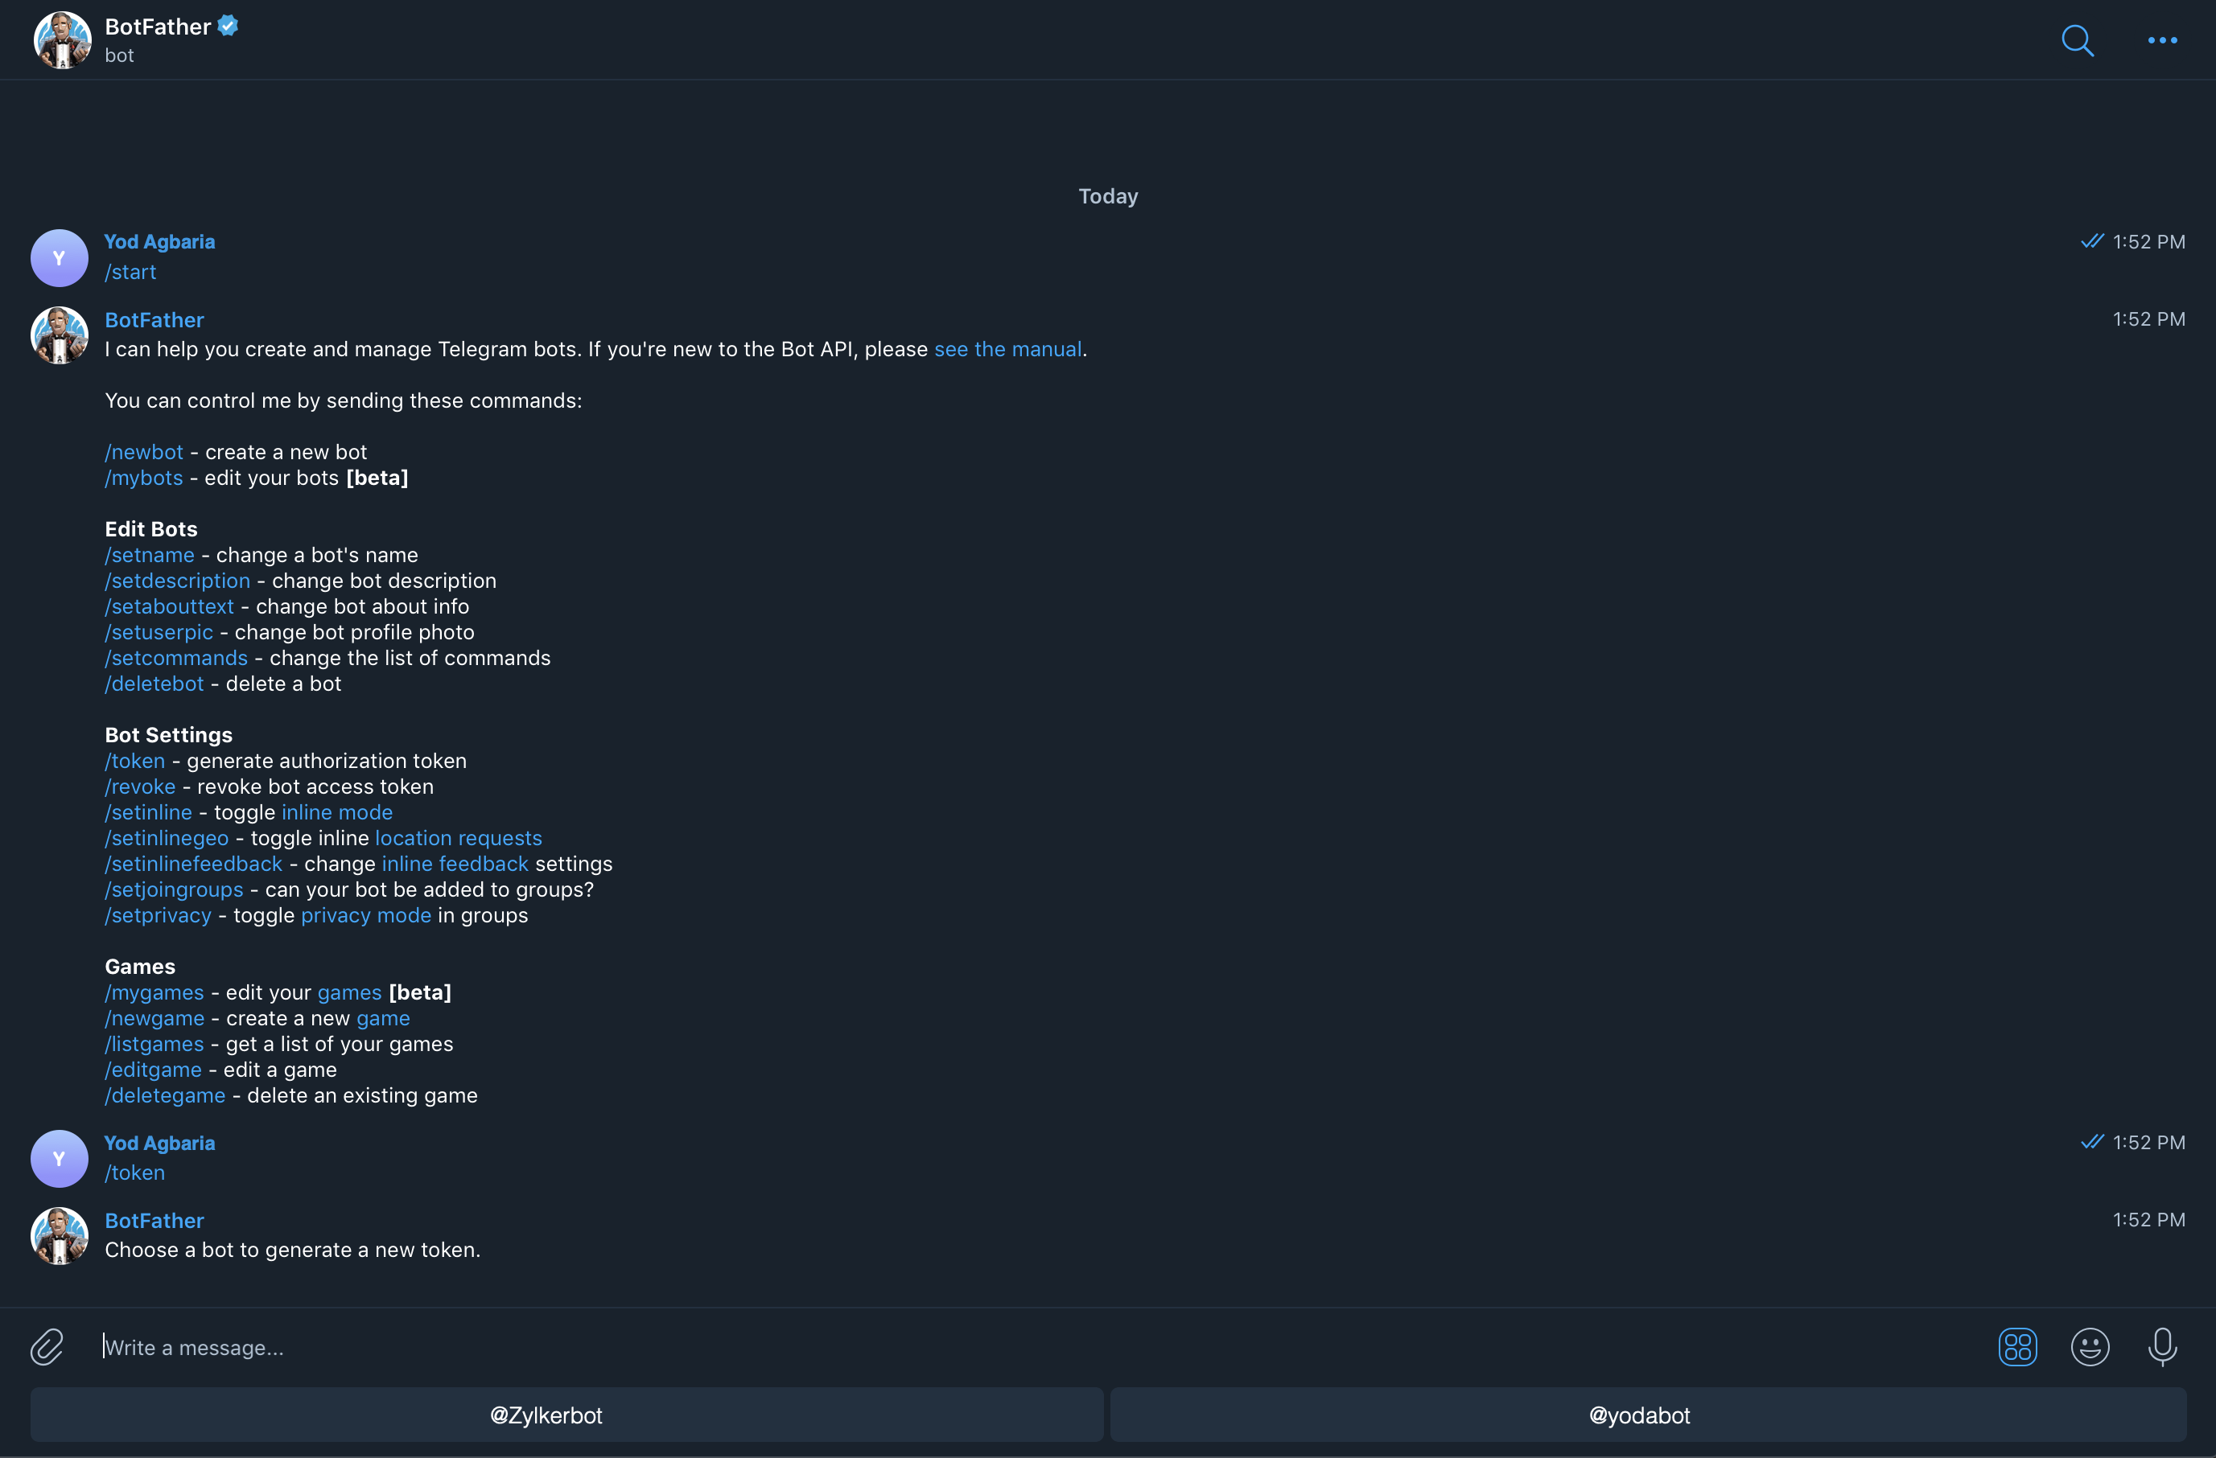The image size is (2216, 1458).
Task: Click 'Choose a bot to generate a new token.'
Action: [292, 1251]
